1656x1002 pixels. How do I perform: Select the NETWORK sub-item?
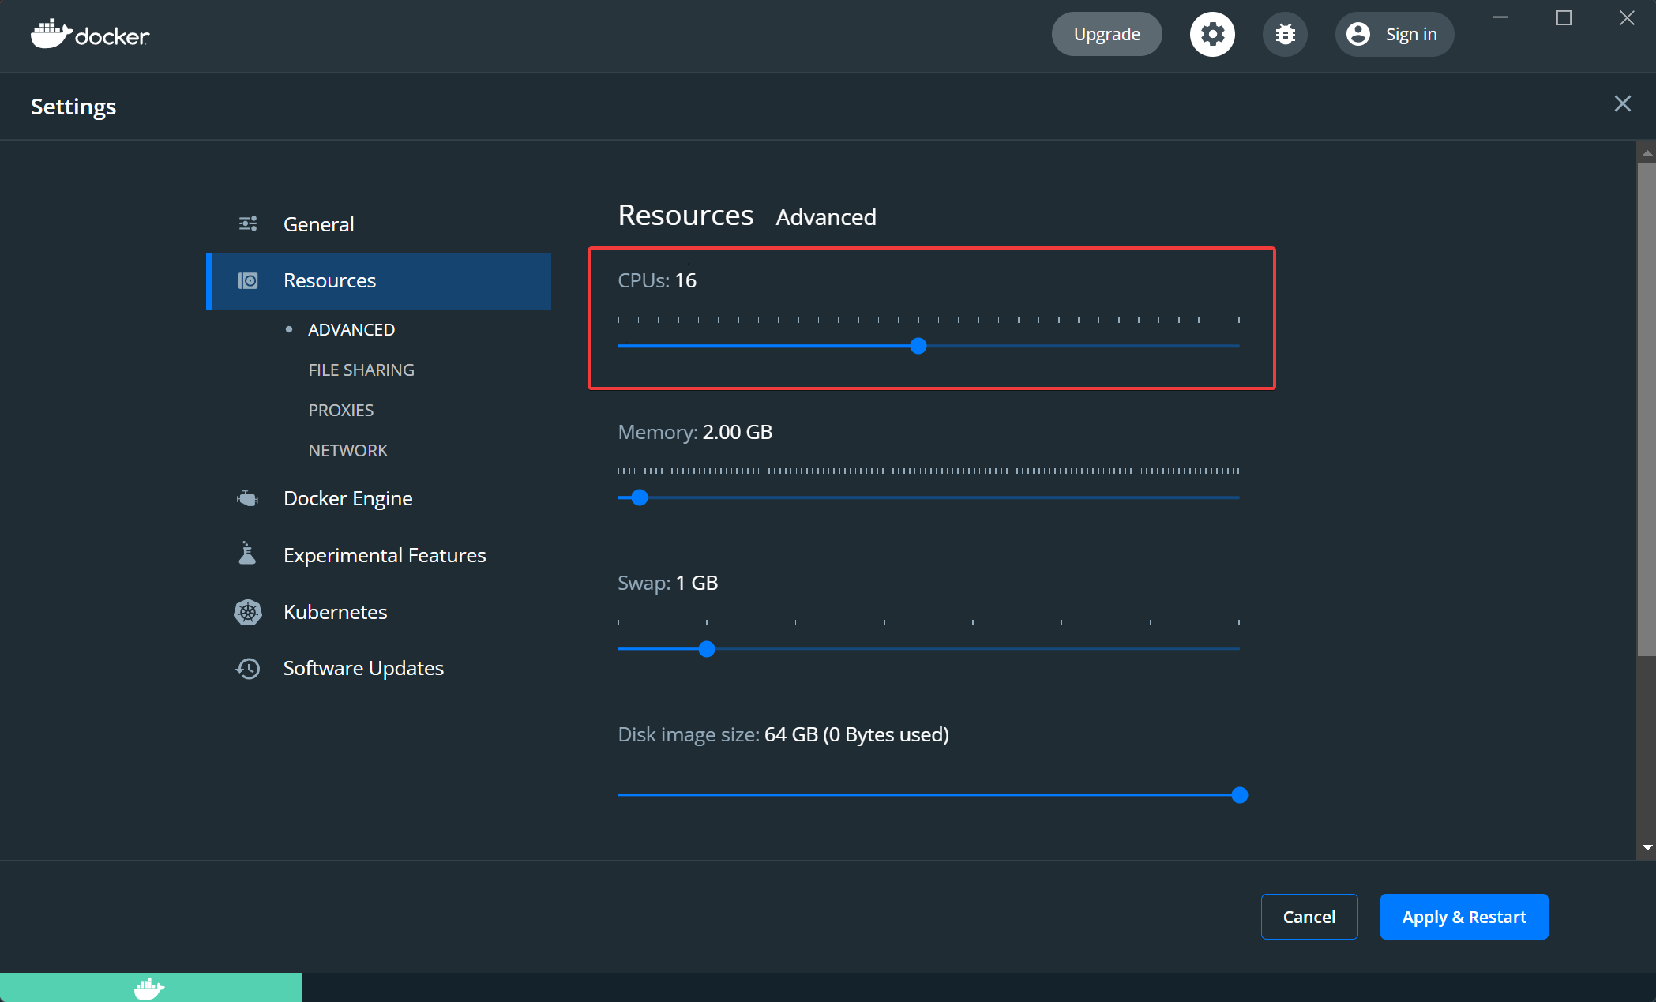point(347,450)
